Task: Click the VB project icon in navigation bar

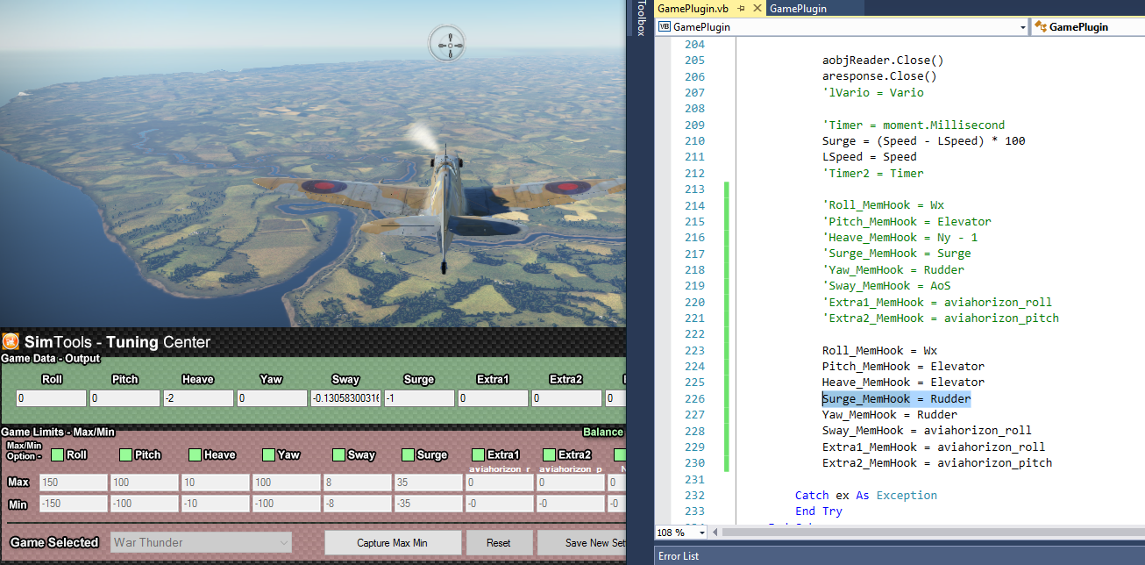Action: pyautogui.click(x=664, y=27)
